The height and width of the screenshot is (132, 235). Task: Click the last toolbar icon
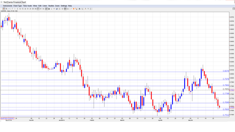point(90,9)
